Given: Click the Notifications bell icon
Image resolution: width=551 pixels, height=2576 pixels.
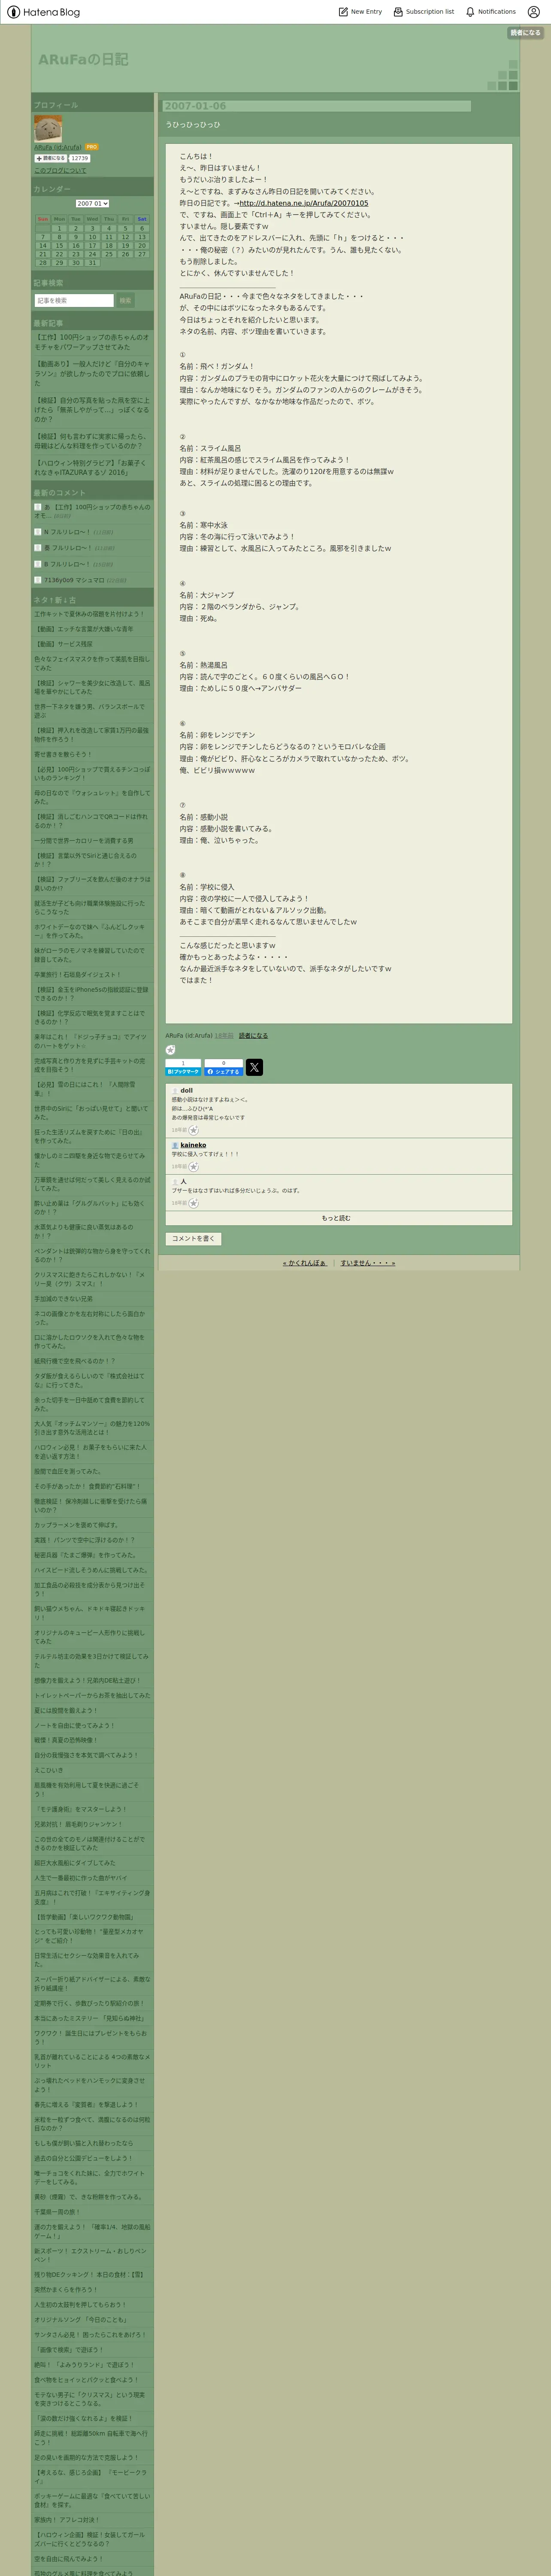Looking at the screenshot, I should coord(470,12).
